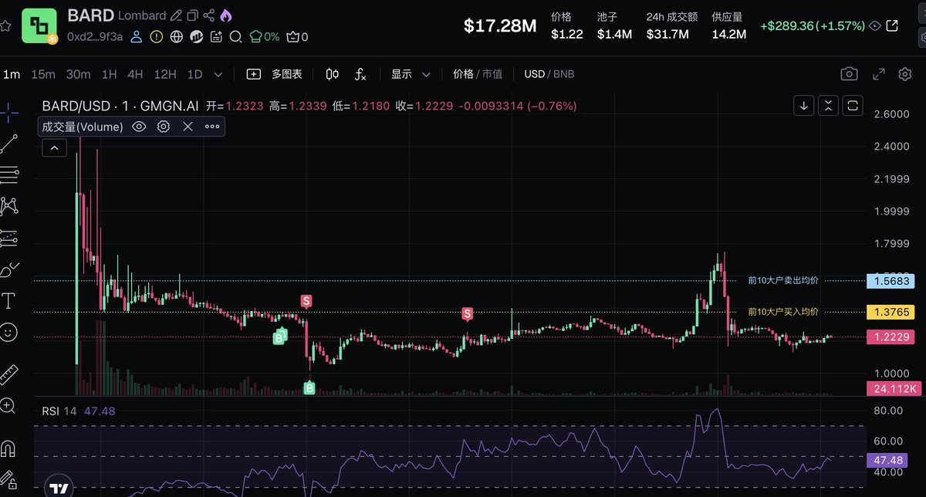Copy token name with overlapping squares icon
The image size is (926, 497).
193,15
